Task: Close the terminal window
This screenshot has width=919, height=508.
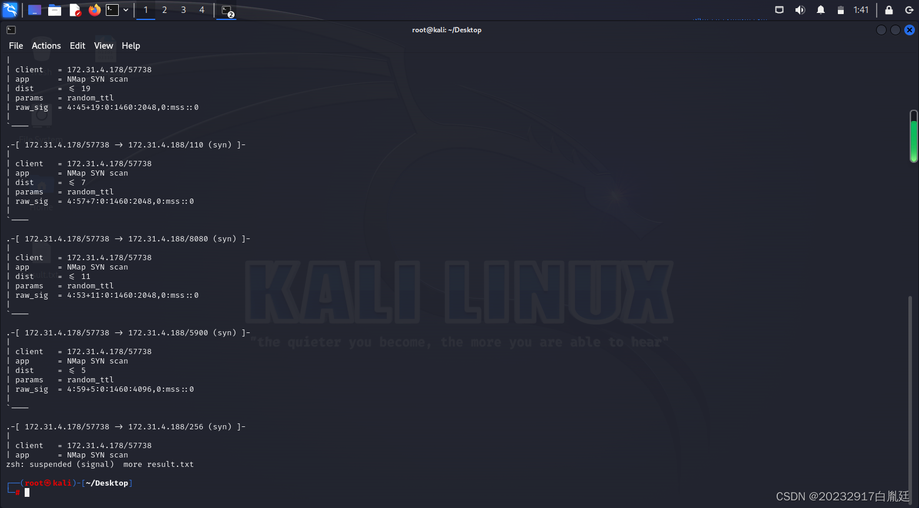Action: coord(910,30)
